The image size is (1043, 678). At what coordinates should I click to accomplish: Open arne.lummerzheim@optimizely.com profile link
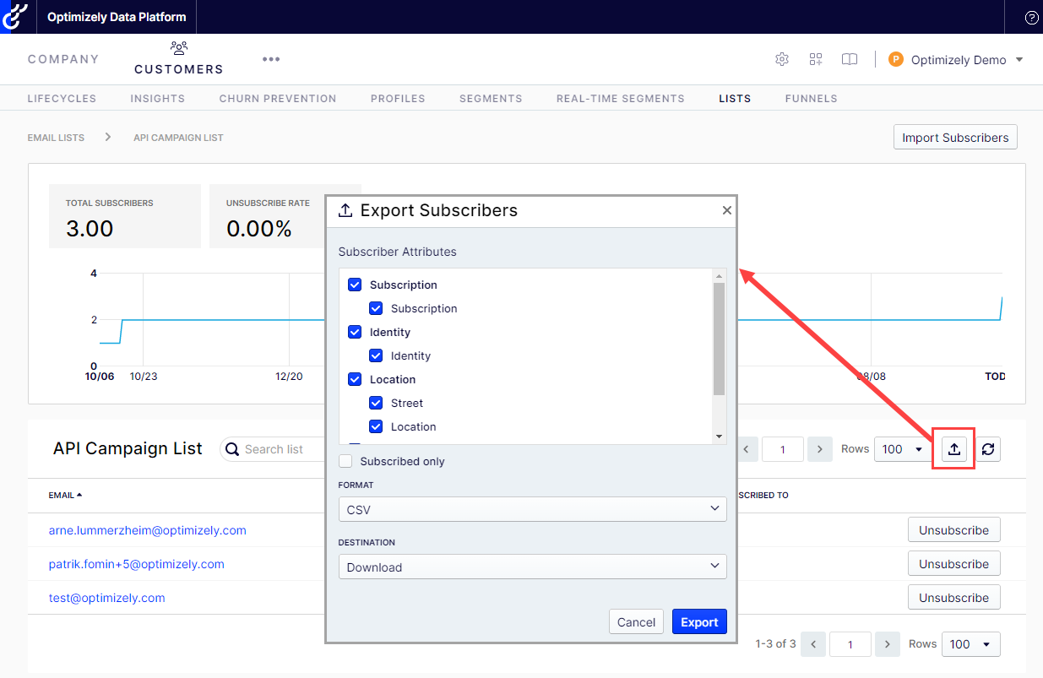pyautogui.click(x=148, y=530)
